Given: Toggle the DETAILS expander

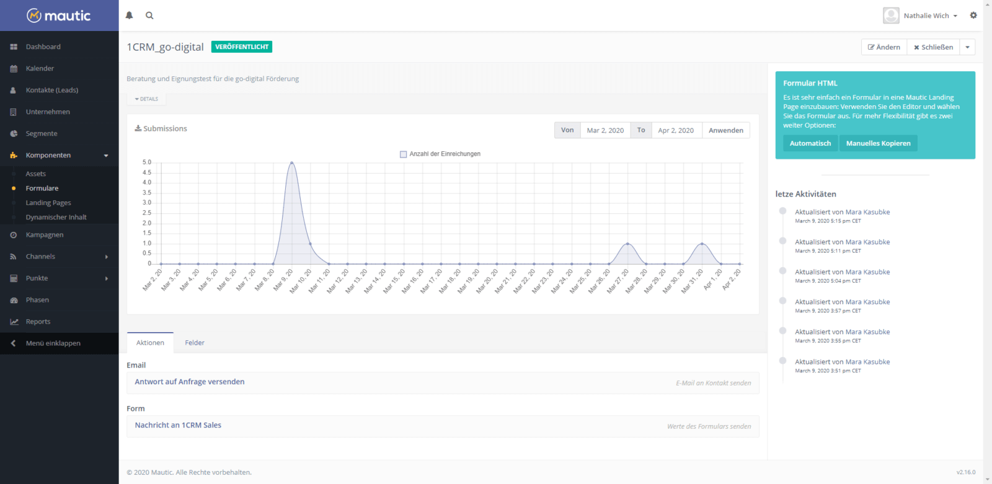Looking at the screenshot, I should [146, 99].
